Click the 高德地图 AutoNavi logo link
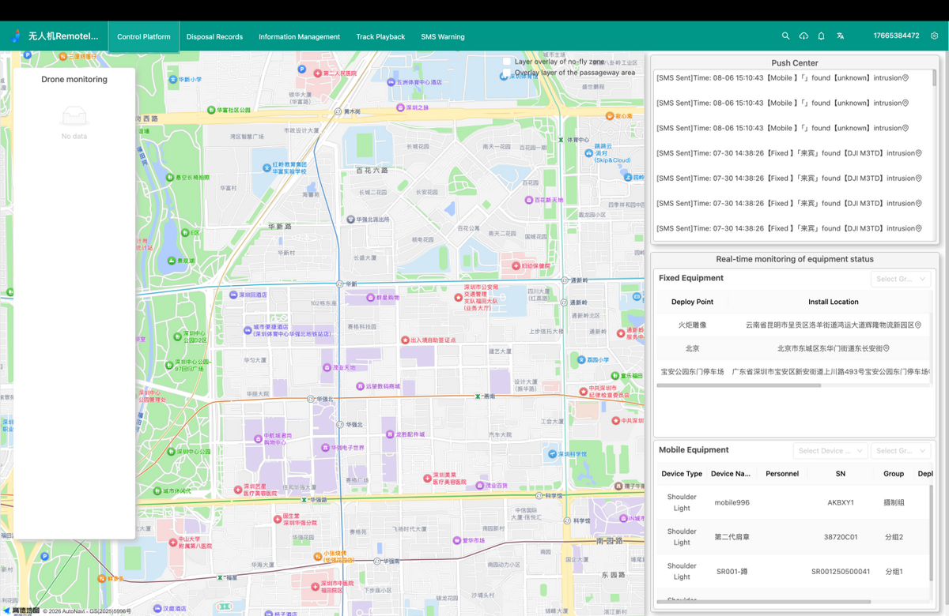Screen dimensions: 949x616 click(20, 610)
